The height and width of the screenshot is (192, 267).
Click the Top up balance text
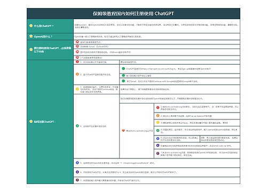tap(186, 116)
